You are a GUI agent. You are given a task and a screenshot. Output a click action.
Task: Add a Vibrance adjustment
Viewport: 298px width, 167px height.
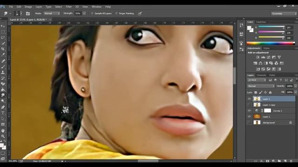[x=279, y=57]
